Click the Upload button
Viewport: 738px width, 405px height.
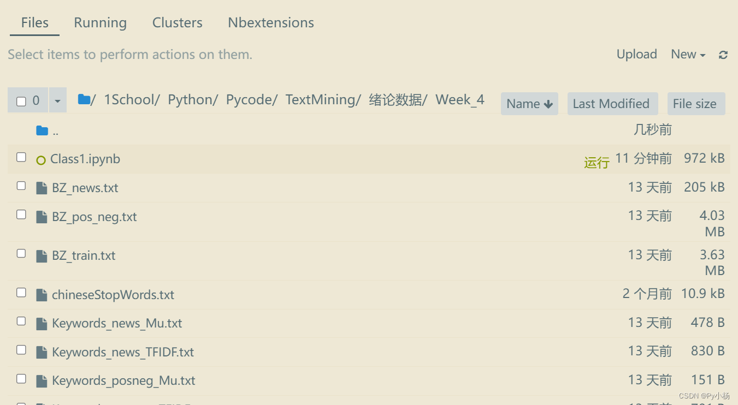pyautogui.click(x=637, y=54)
